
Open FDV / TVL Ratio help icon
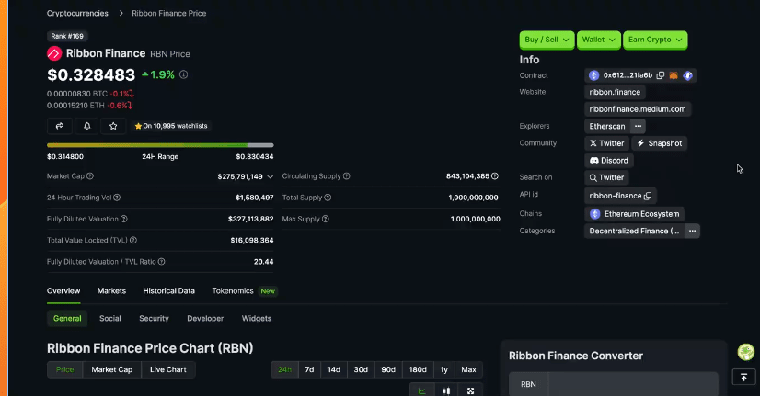point(162,262)
